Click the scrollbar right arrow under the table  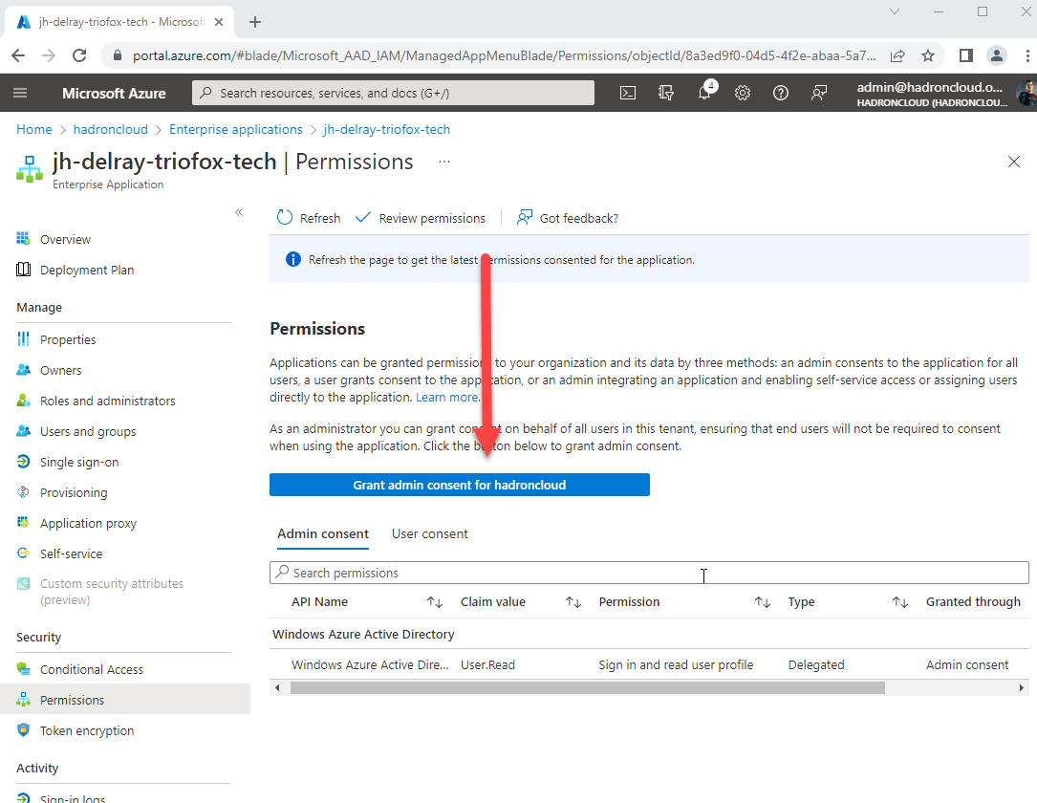click(1021, 688)
